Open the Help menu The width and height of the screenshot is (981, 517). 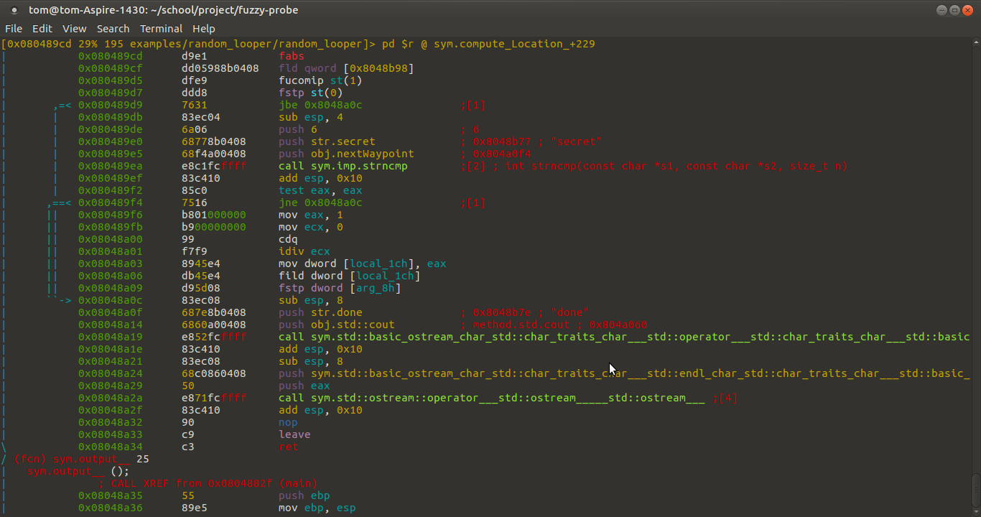204,29
